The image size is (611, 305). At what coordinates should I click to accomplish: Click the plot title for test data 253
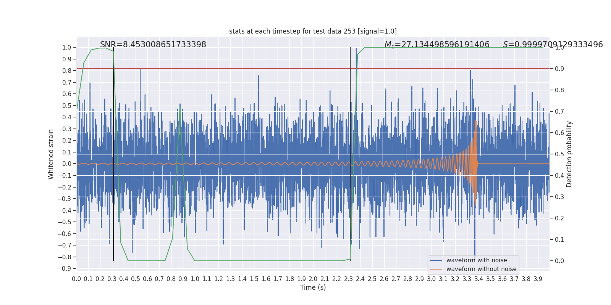click(x=313, y=31)
